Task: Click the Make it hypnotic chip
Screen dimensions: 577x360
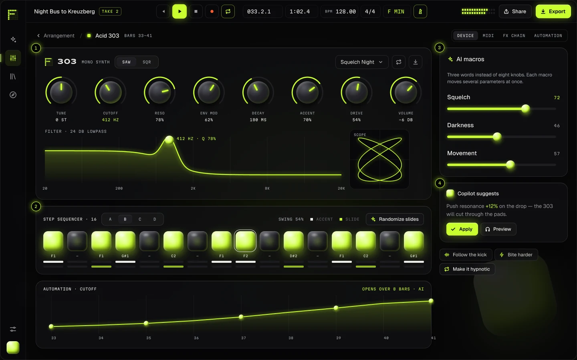Action: pos(467,269)
